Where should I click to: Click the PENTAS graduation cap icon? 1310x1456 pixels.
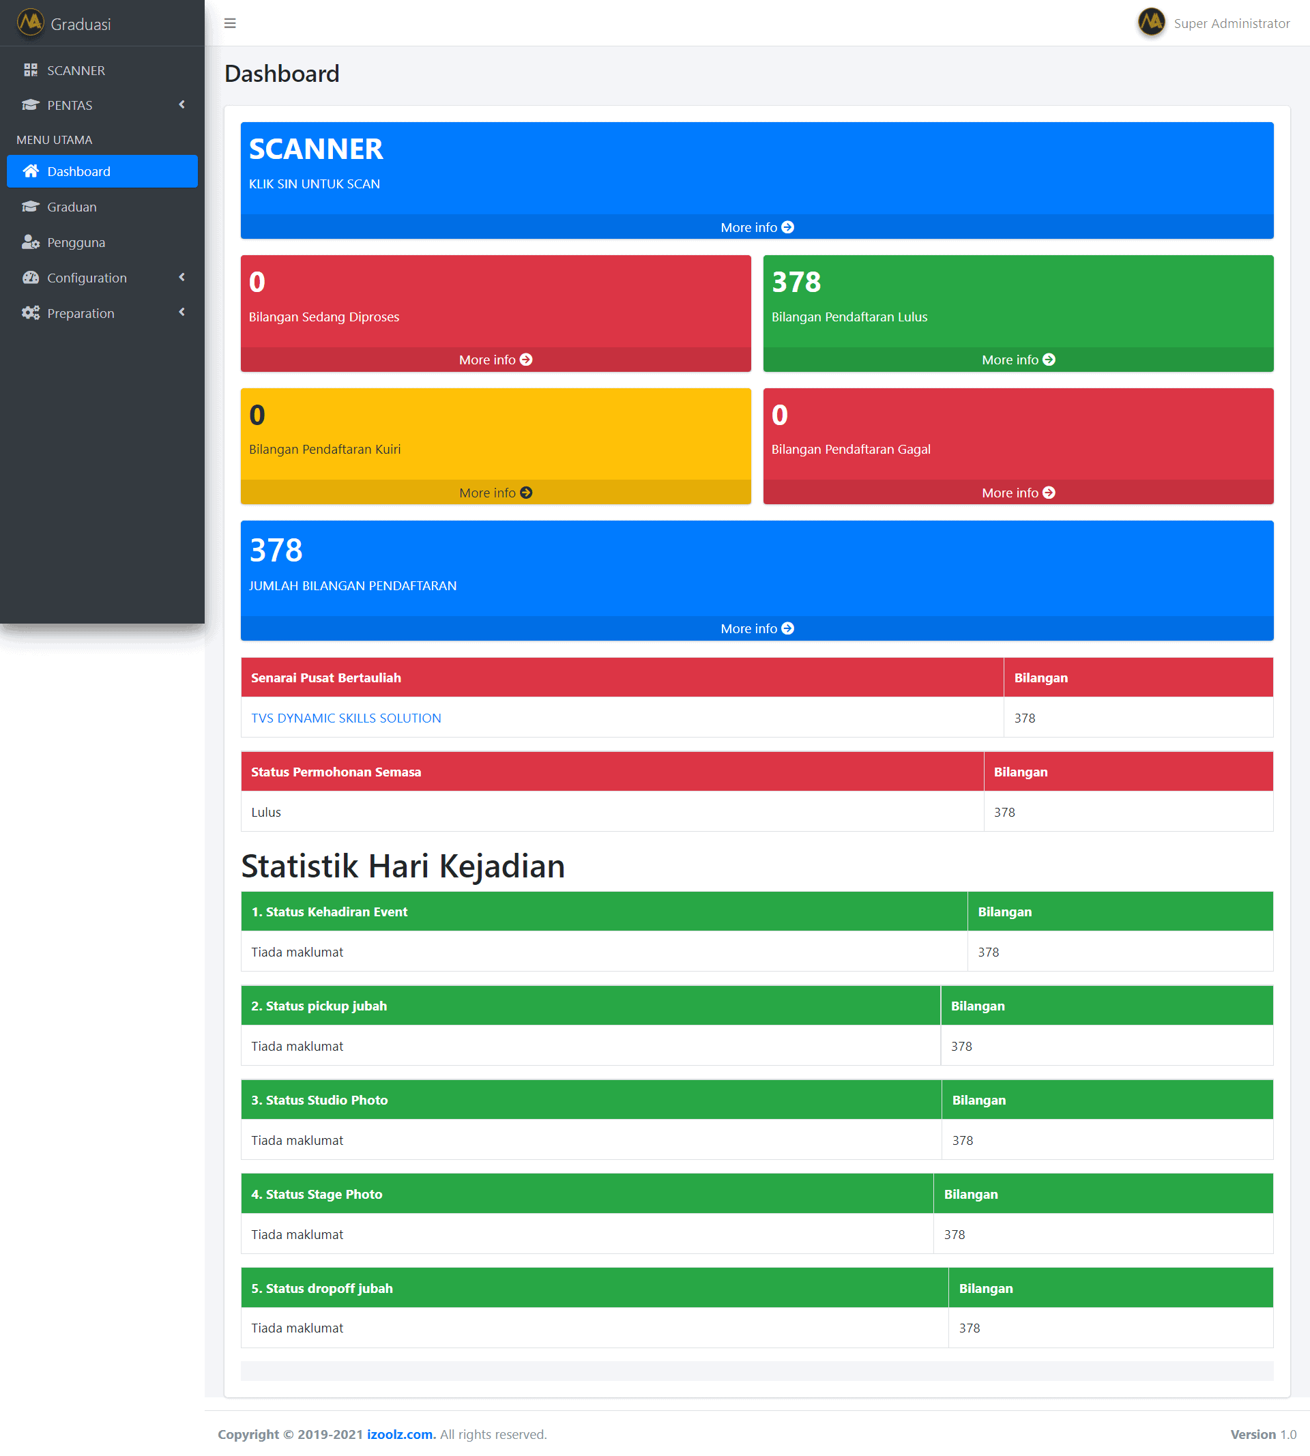pyautogui.click(x=30, y=105)
